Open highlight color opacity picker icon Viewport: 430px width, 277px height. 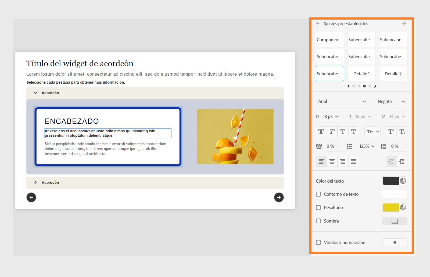coord(403,208)
